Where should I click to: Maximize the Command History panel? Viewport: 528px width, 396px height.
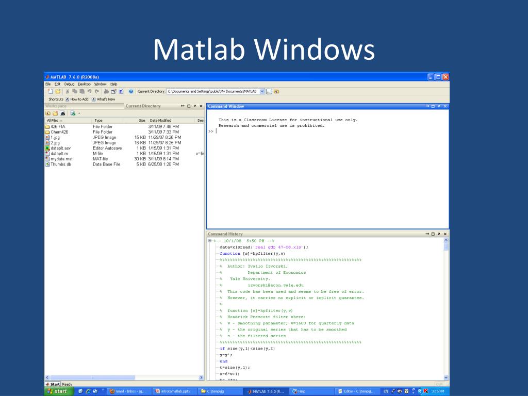[x=433, y=234]
